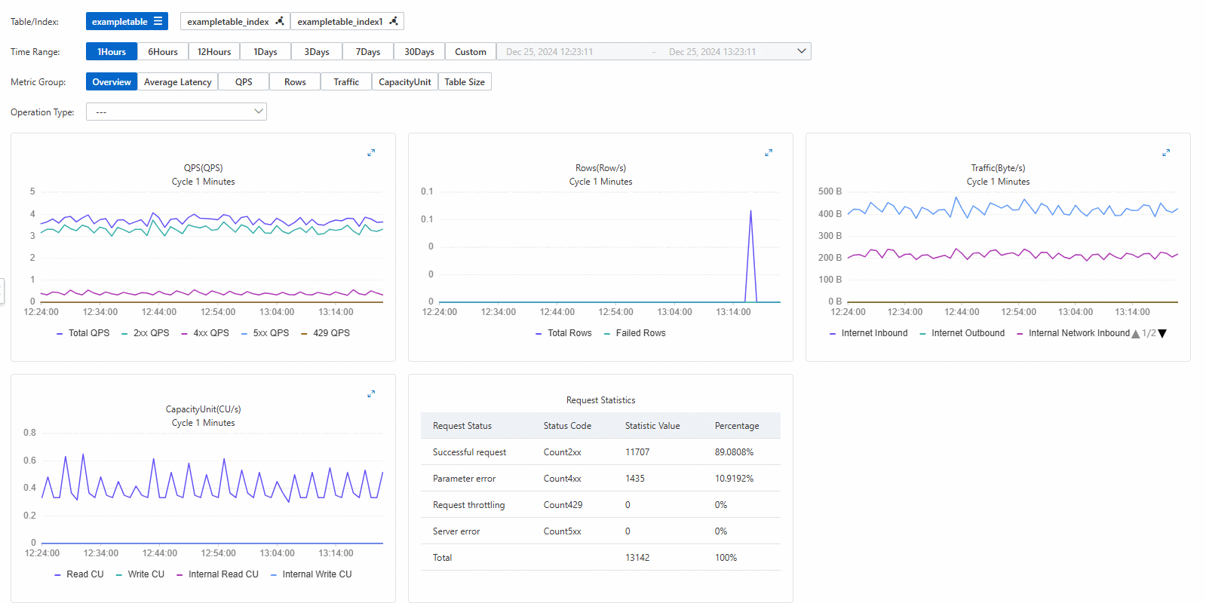Set time range to 1Hours
The image size is (1206, 603).
(x=112, y=51)
